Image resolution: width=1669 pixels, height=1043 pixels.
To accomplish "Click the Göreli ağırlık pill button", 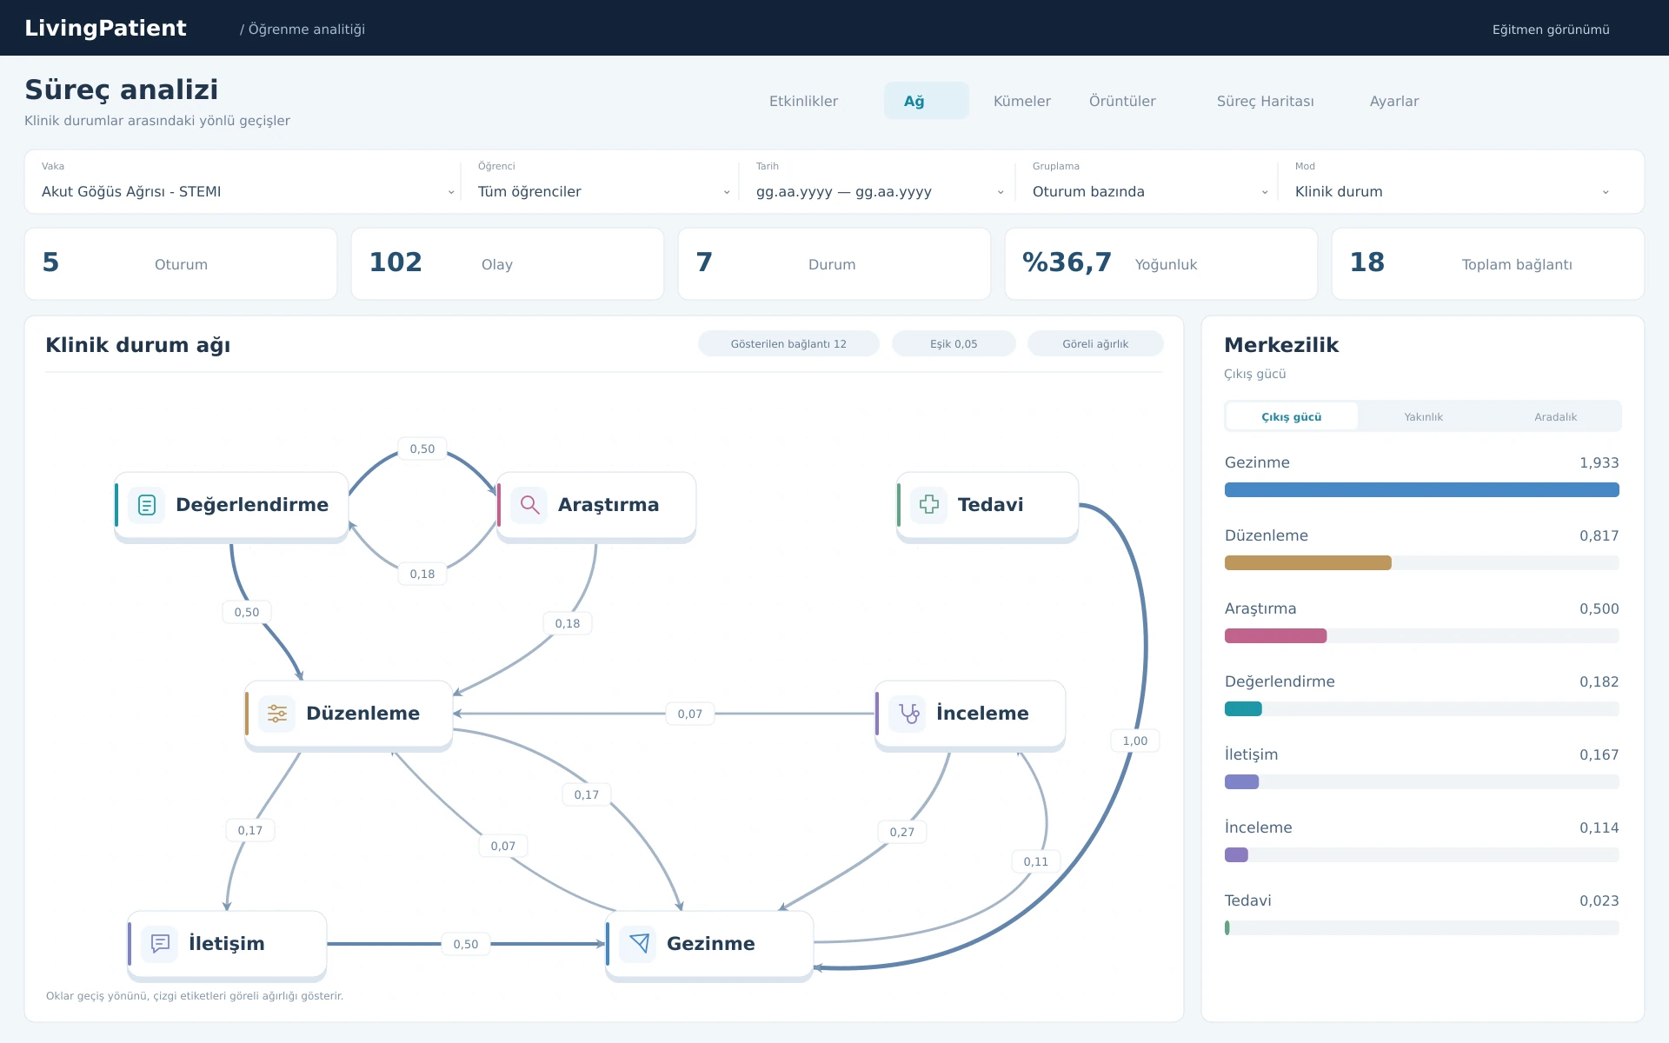I will [x=1095, y=344].
